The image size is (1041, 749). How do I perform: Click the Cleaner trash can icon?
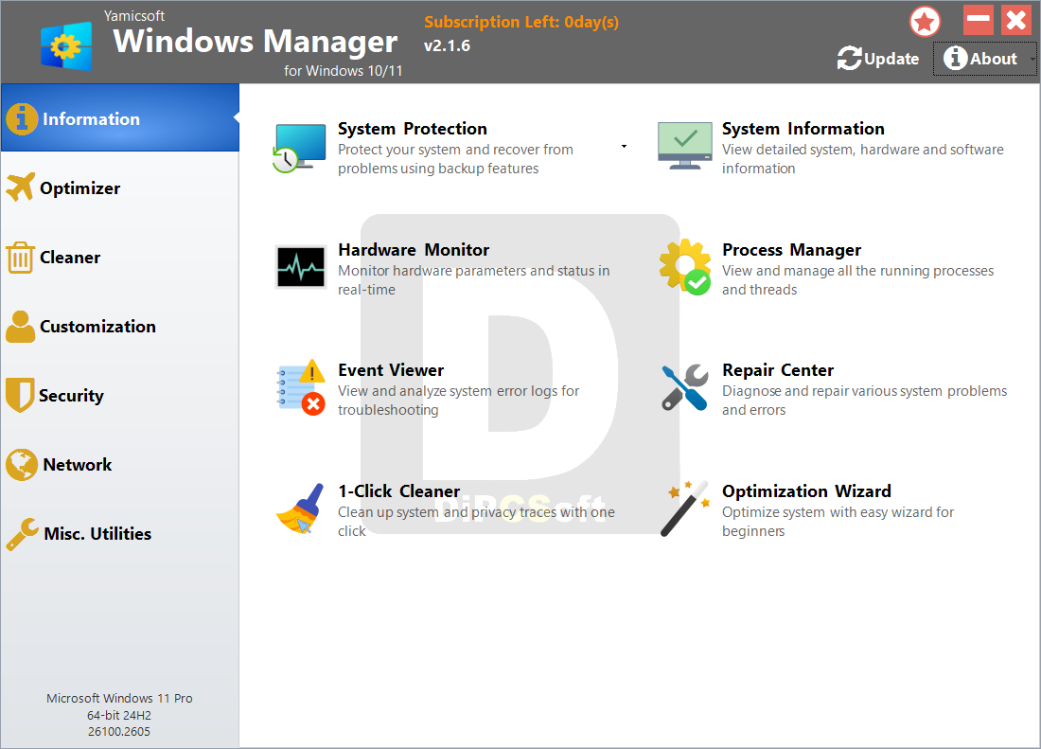tap(20, 257)
